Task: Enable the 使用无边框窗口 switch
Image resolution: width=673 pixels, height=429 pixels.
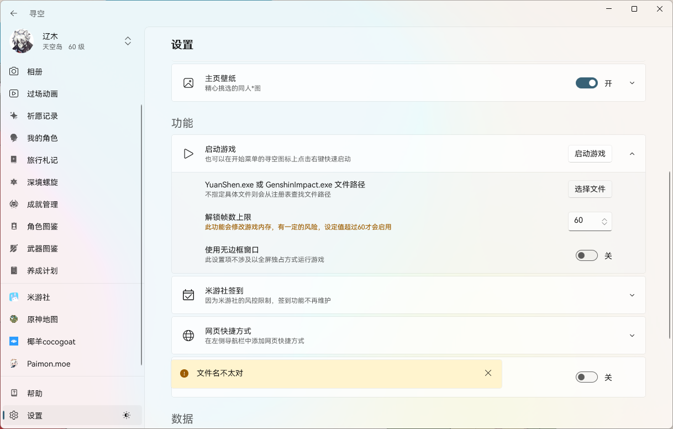Action: pyautogui.click(x=586, y=255)
